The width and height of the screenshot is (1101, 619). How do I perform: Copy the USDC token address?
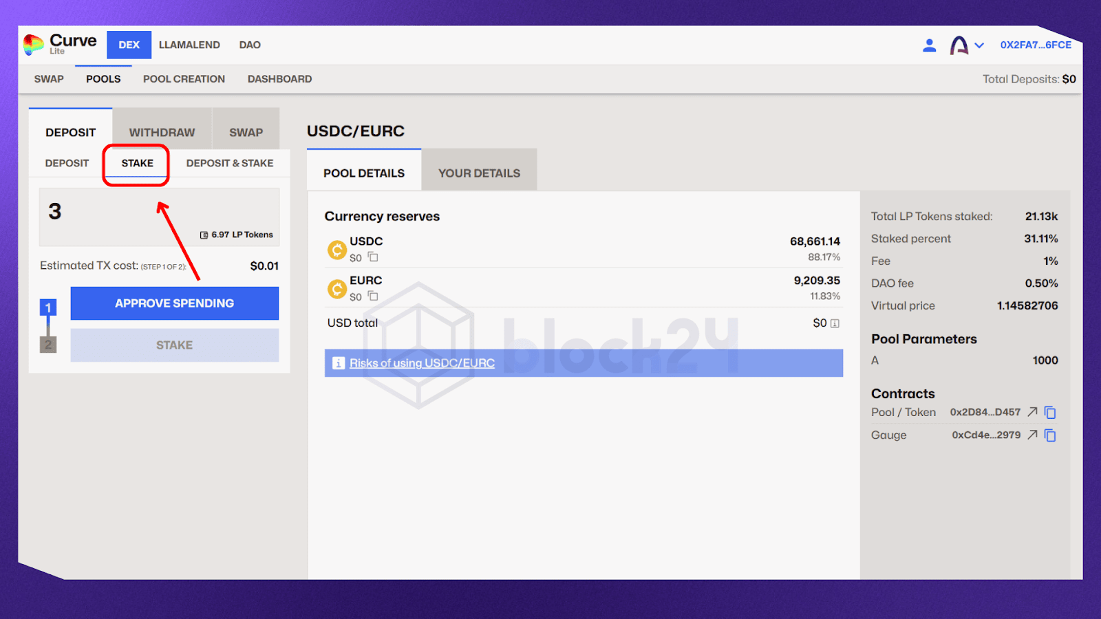pos(373,257)
